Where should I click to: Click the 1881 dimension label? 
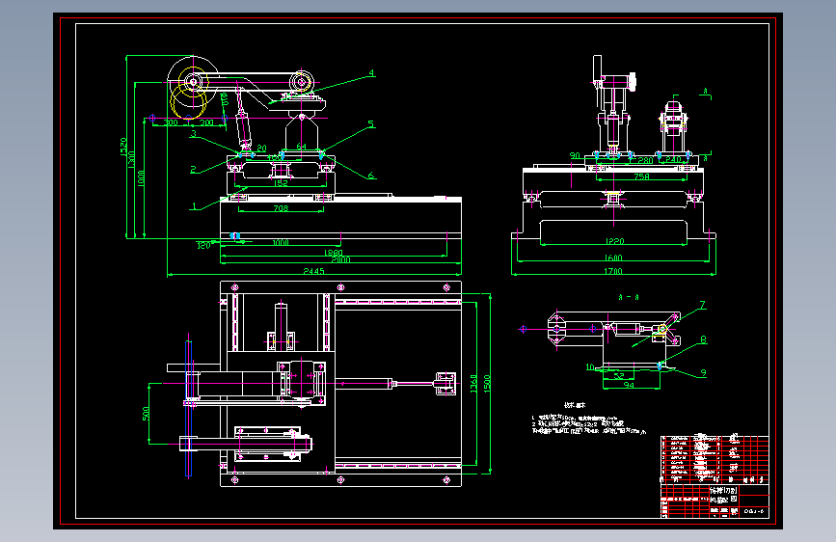pyautogui.click(x=334, y=253)
